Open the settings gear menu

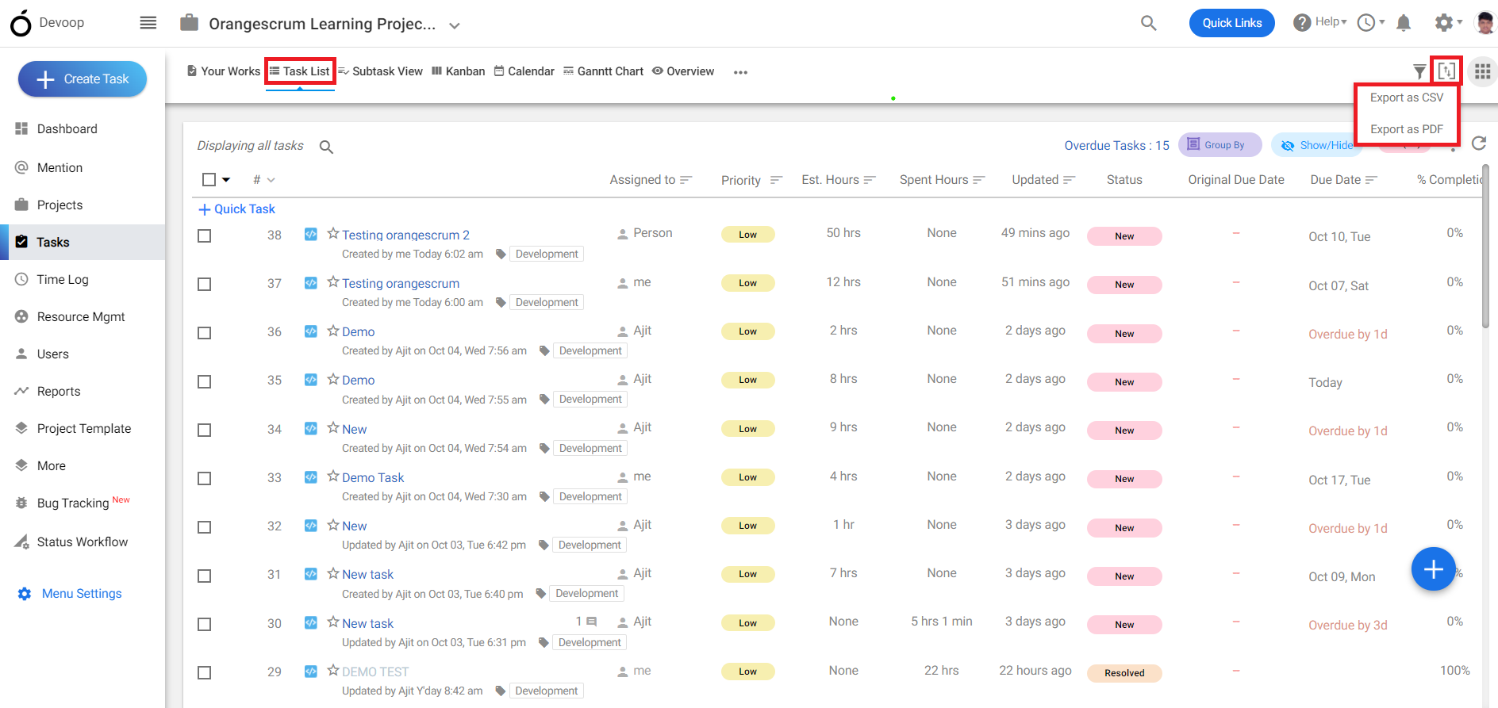1448,22
